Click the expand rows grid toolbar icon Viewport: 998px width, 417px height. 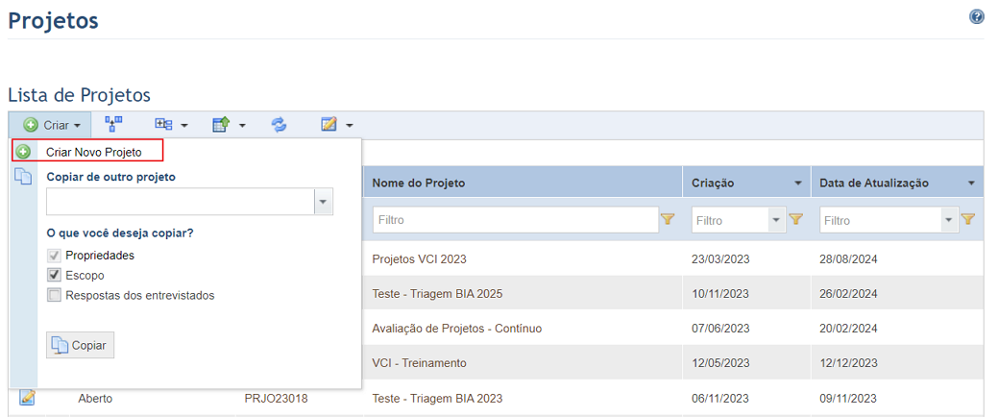point(163,125)
